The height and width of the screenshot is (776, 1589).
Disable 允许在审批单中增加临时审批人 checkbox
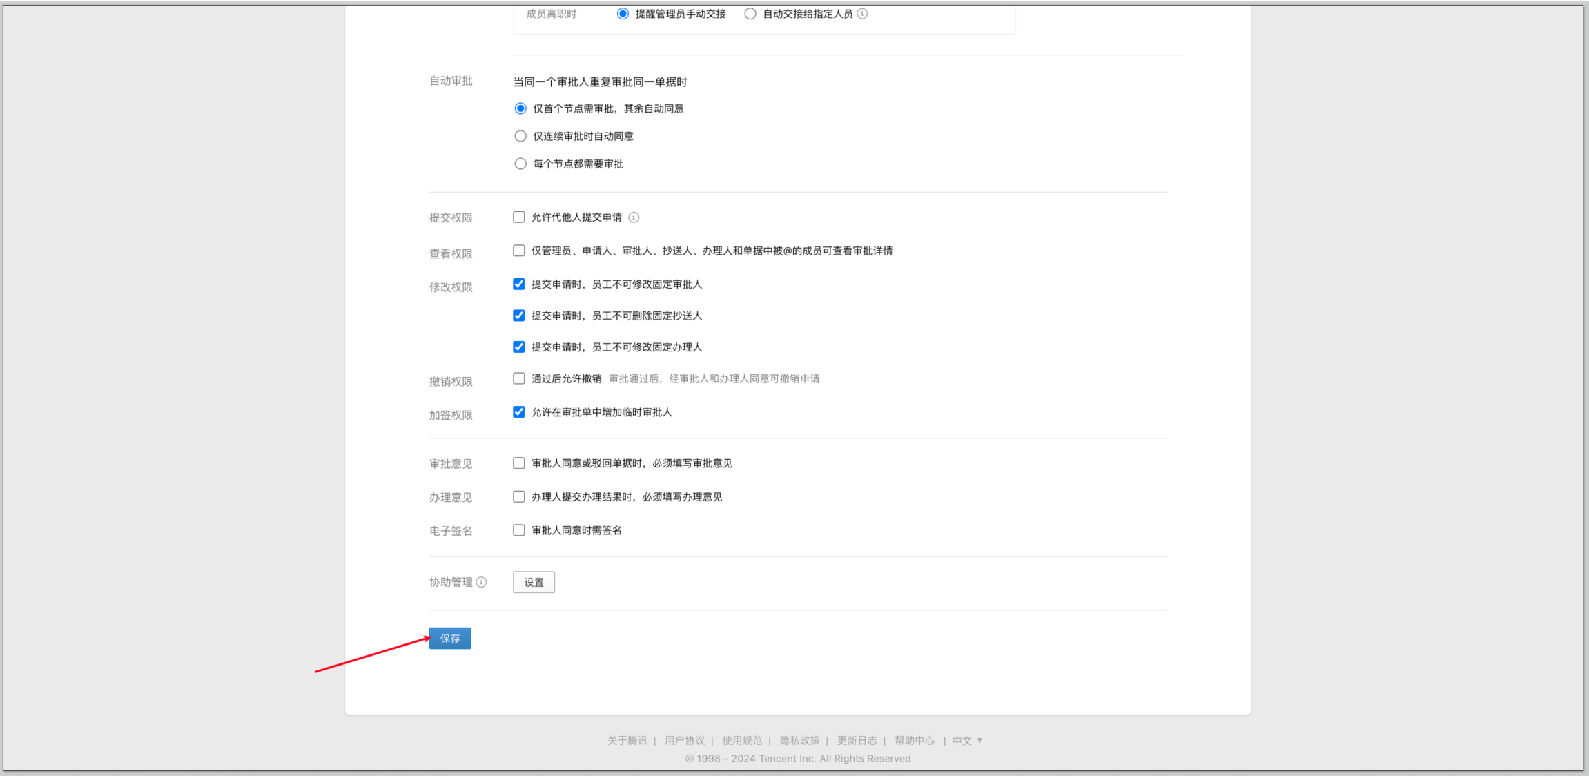tap(519, 412)
